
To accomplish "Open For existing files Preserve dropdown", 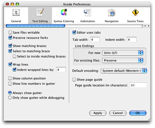I will (123, 60).
